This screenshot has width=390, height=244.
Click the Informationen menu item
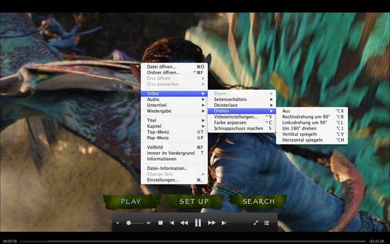coord(174,159)
